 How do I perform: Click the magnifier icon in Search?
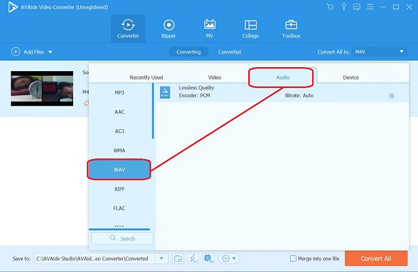point(113,237)
